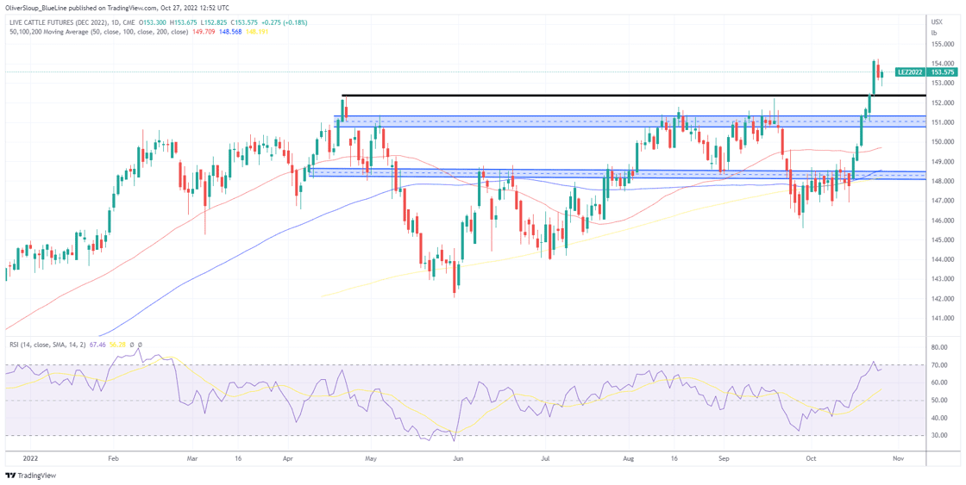966x485 pixels.
Task: Select the upper blue shaded zone near 151.000
Action: click(x=629, y=121)
